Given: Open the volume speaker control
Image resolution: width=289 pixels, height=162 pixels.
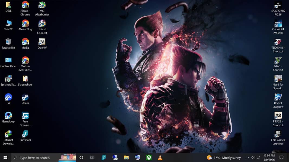Looking at the screenshot, I should pyautogui.click(x=253, y=158).
